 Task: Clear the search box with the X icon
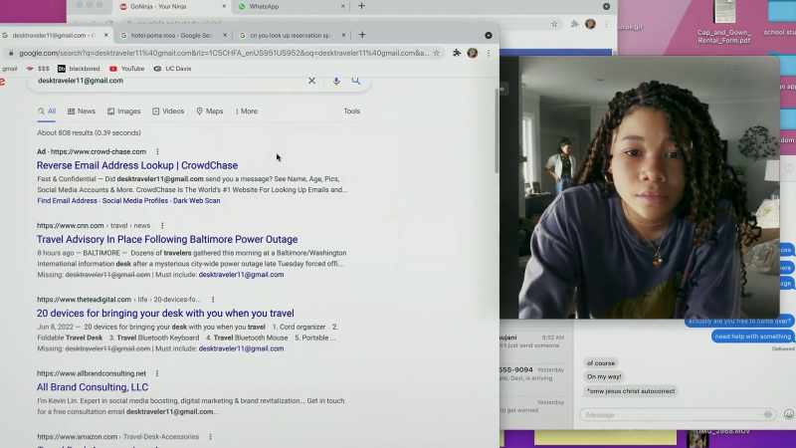point(311,81)
